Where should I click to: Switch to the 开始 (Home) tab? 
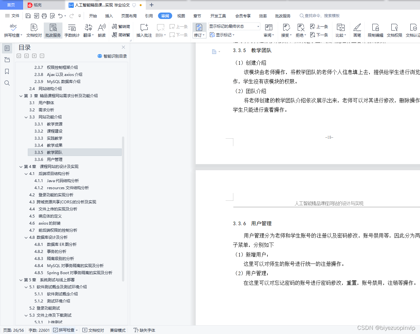93,16
